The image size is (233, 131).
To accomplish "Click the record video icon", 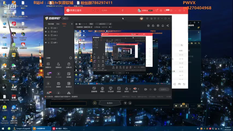I will 146,89.
